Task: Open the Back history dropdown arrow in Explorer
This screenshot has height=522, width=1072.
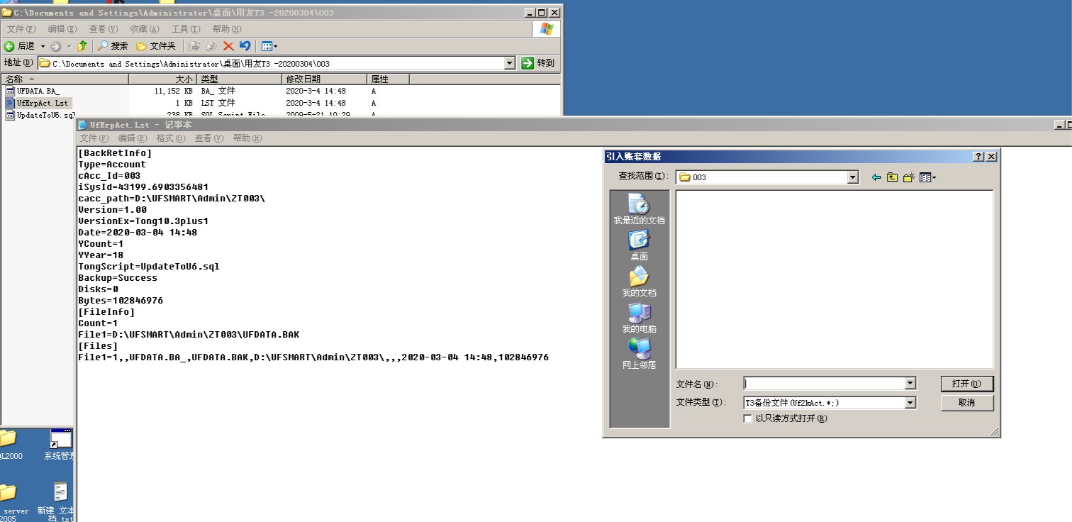Action: [43, 46]
